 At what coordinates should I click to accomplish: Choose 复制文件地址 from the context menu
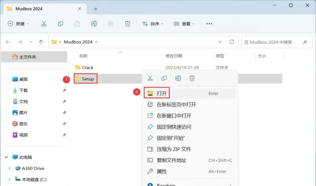pos(190,160)
